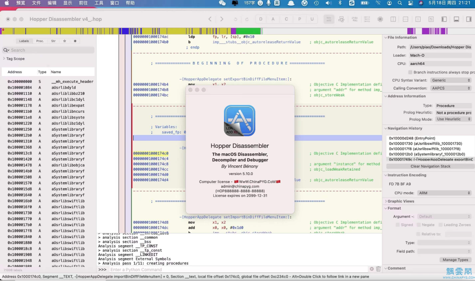475x282 pixels.
Task: Switch to the Proc. tab
Action: (x=40, y=41)
